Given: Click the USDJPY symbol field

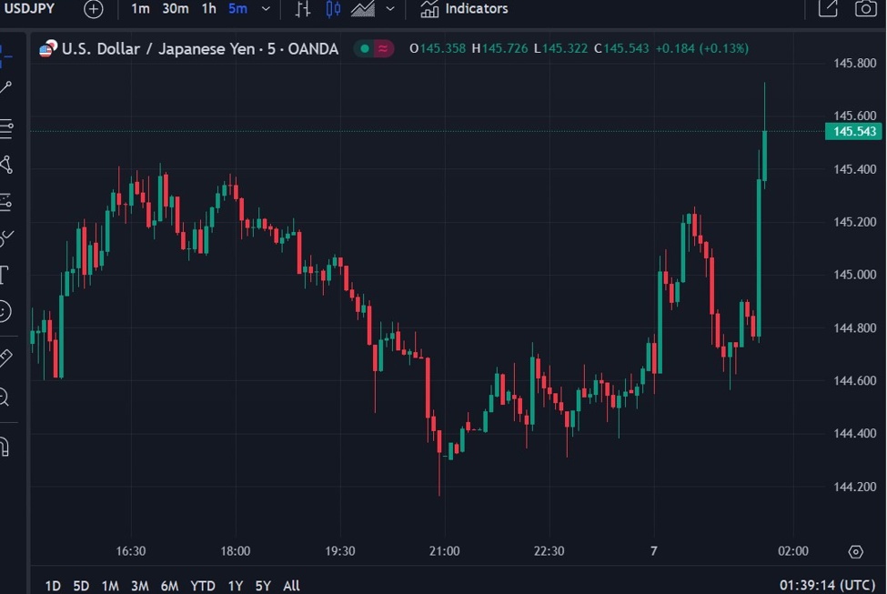Looking at the screenshot, I should [x=30, y=9].
